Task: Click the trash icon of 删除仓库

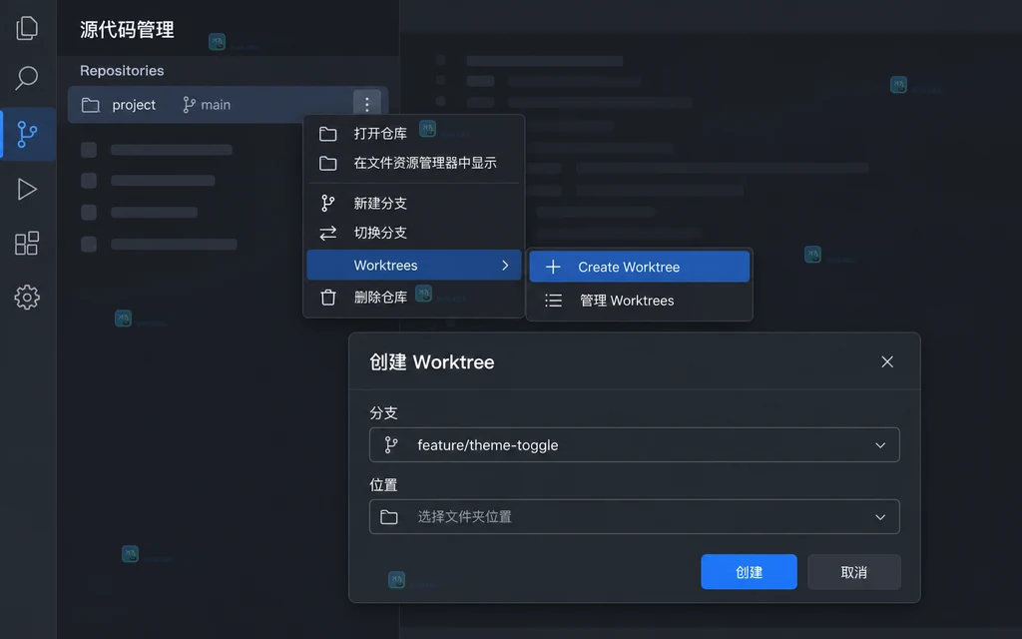Action: point(327,298)
